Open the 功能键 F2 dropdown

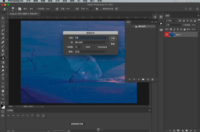coord(78,47)
